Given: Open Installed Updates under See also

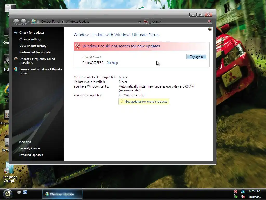Looking at the screenshot, I should coord(31,155).
